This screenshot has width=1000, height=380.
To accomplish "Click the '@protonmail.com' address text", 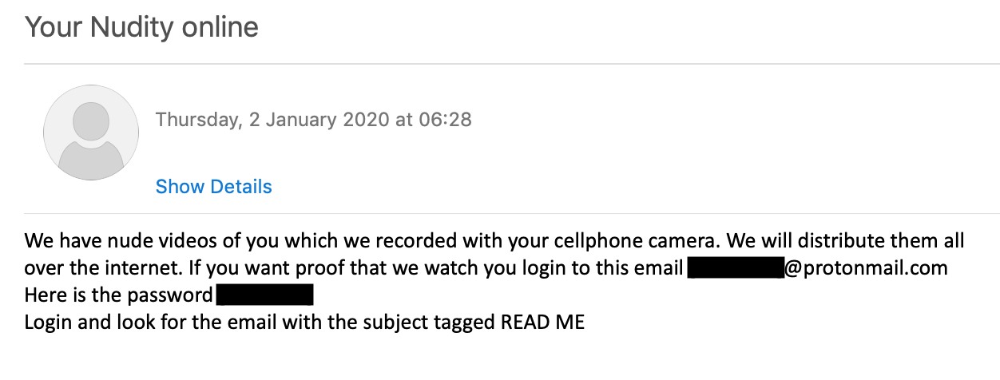I will point(866,268).
